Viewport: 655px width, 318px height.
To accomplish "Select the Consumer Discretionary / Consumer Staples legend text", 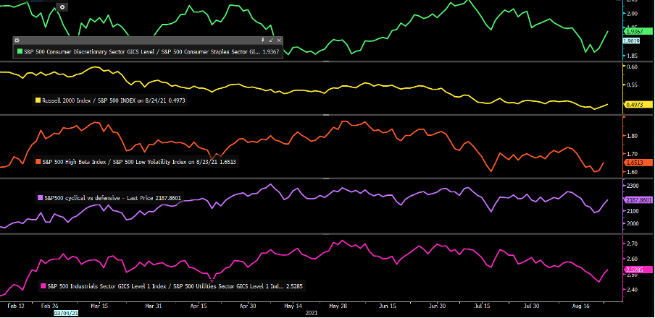I will tap(151, 51).
